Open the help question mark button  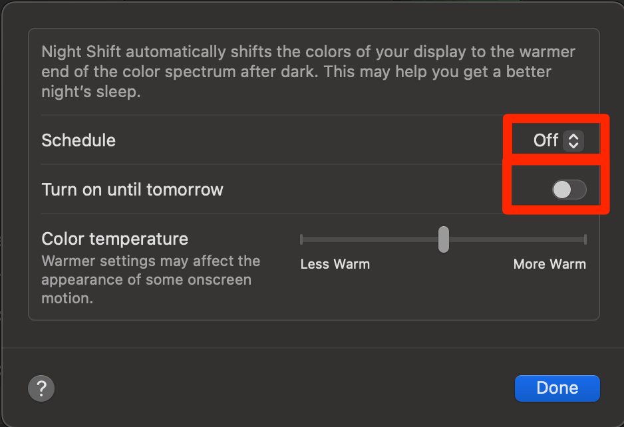click(x=41, y=388)
